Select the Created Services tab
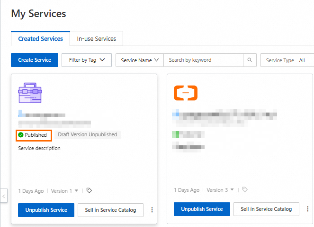The width and height of the screenshot is (314, 227). click(40, 38)
